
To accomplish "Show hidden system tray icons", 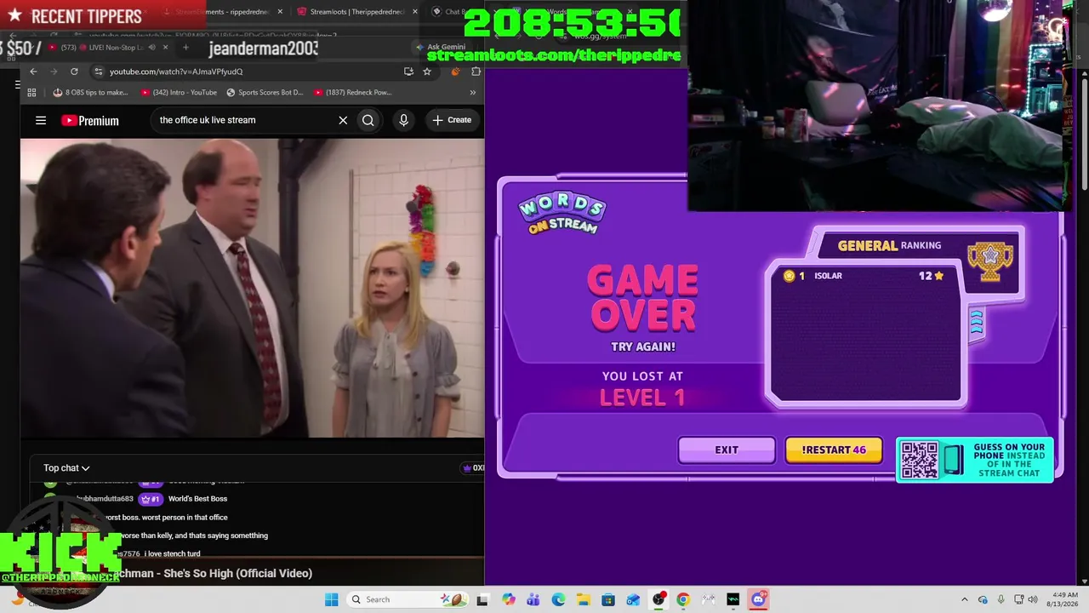I will 964,599.
